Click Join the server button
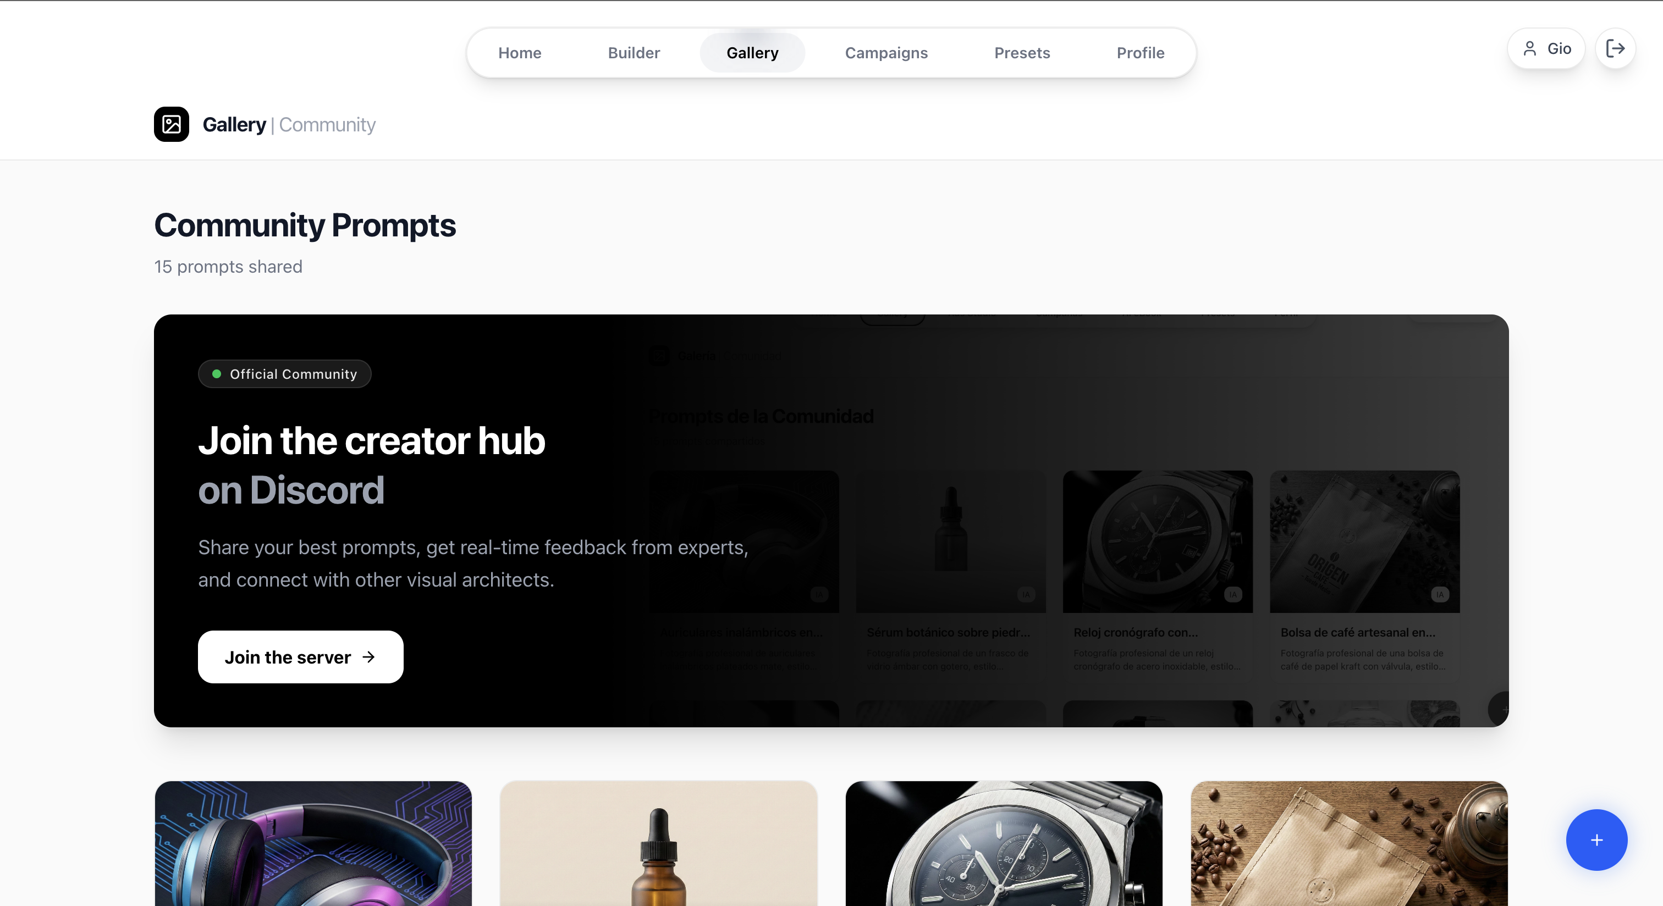Viewport: 1663px width, 906px height. tap(301, 657)
